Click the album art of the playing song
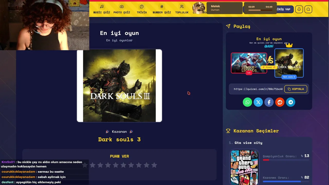This screenshot has height=185, width=329. (199, 8)
